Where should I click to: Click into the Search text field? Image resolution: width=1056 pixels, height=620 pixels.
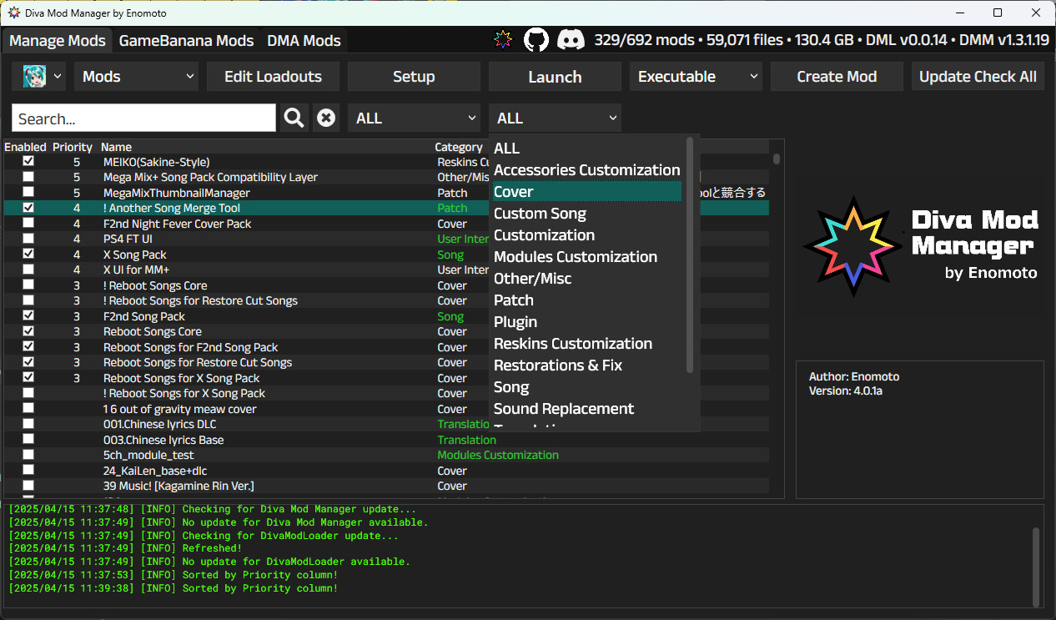pyautogui.click(x=143, y=118)
